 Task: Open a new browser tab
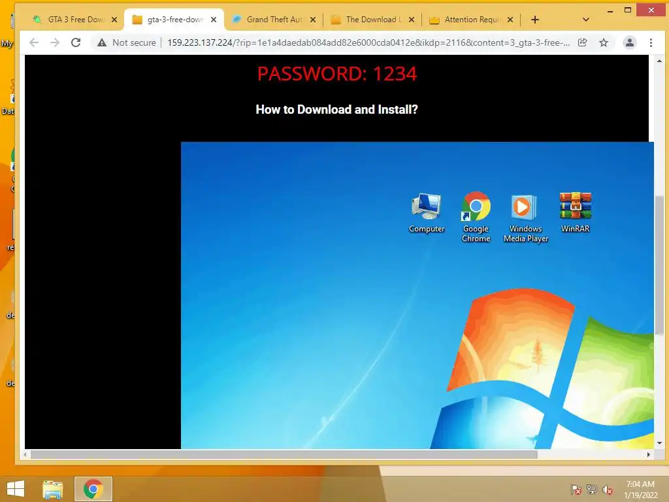pos(535,20)
